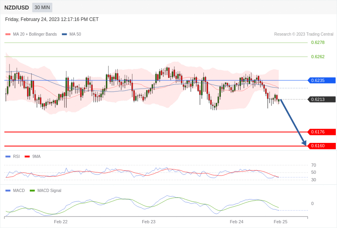Click the MACD blue legend swatch
Image resolution: width=337 pixels, height=228 pixels.
[x=8, y=190]
